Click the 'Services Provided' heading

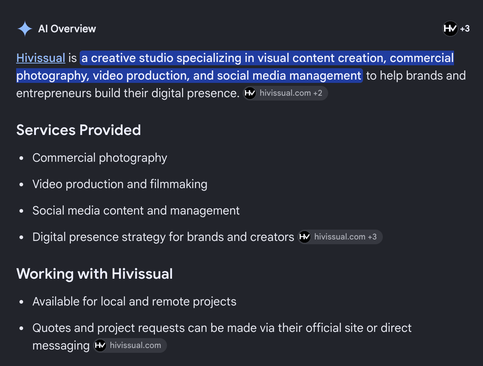(x=79, y=130)
